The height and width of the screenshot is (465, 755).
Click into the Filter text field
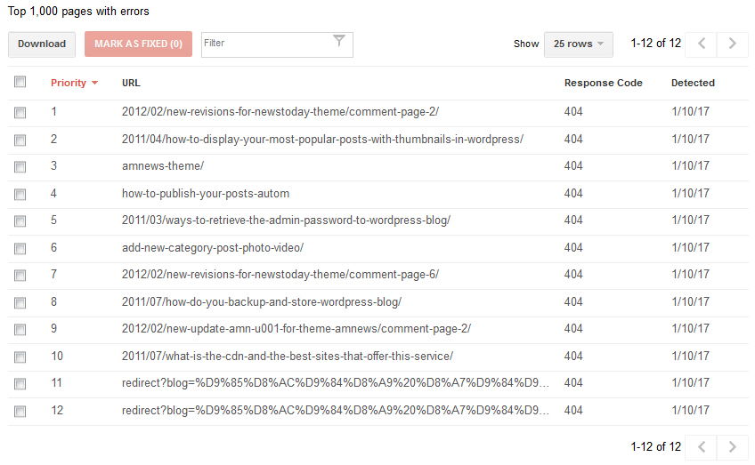click(265, 44)
